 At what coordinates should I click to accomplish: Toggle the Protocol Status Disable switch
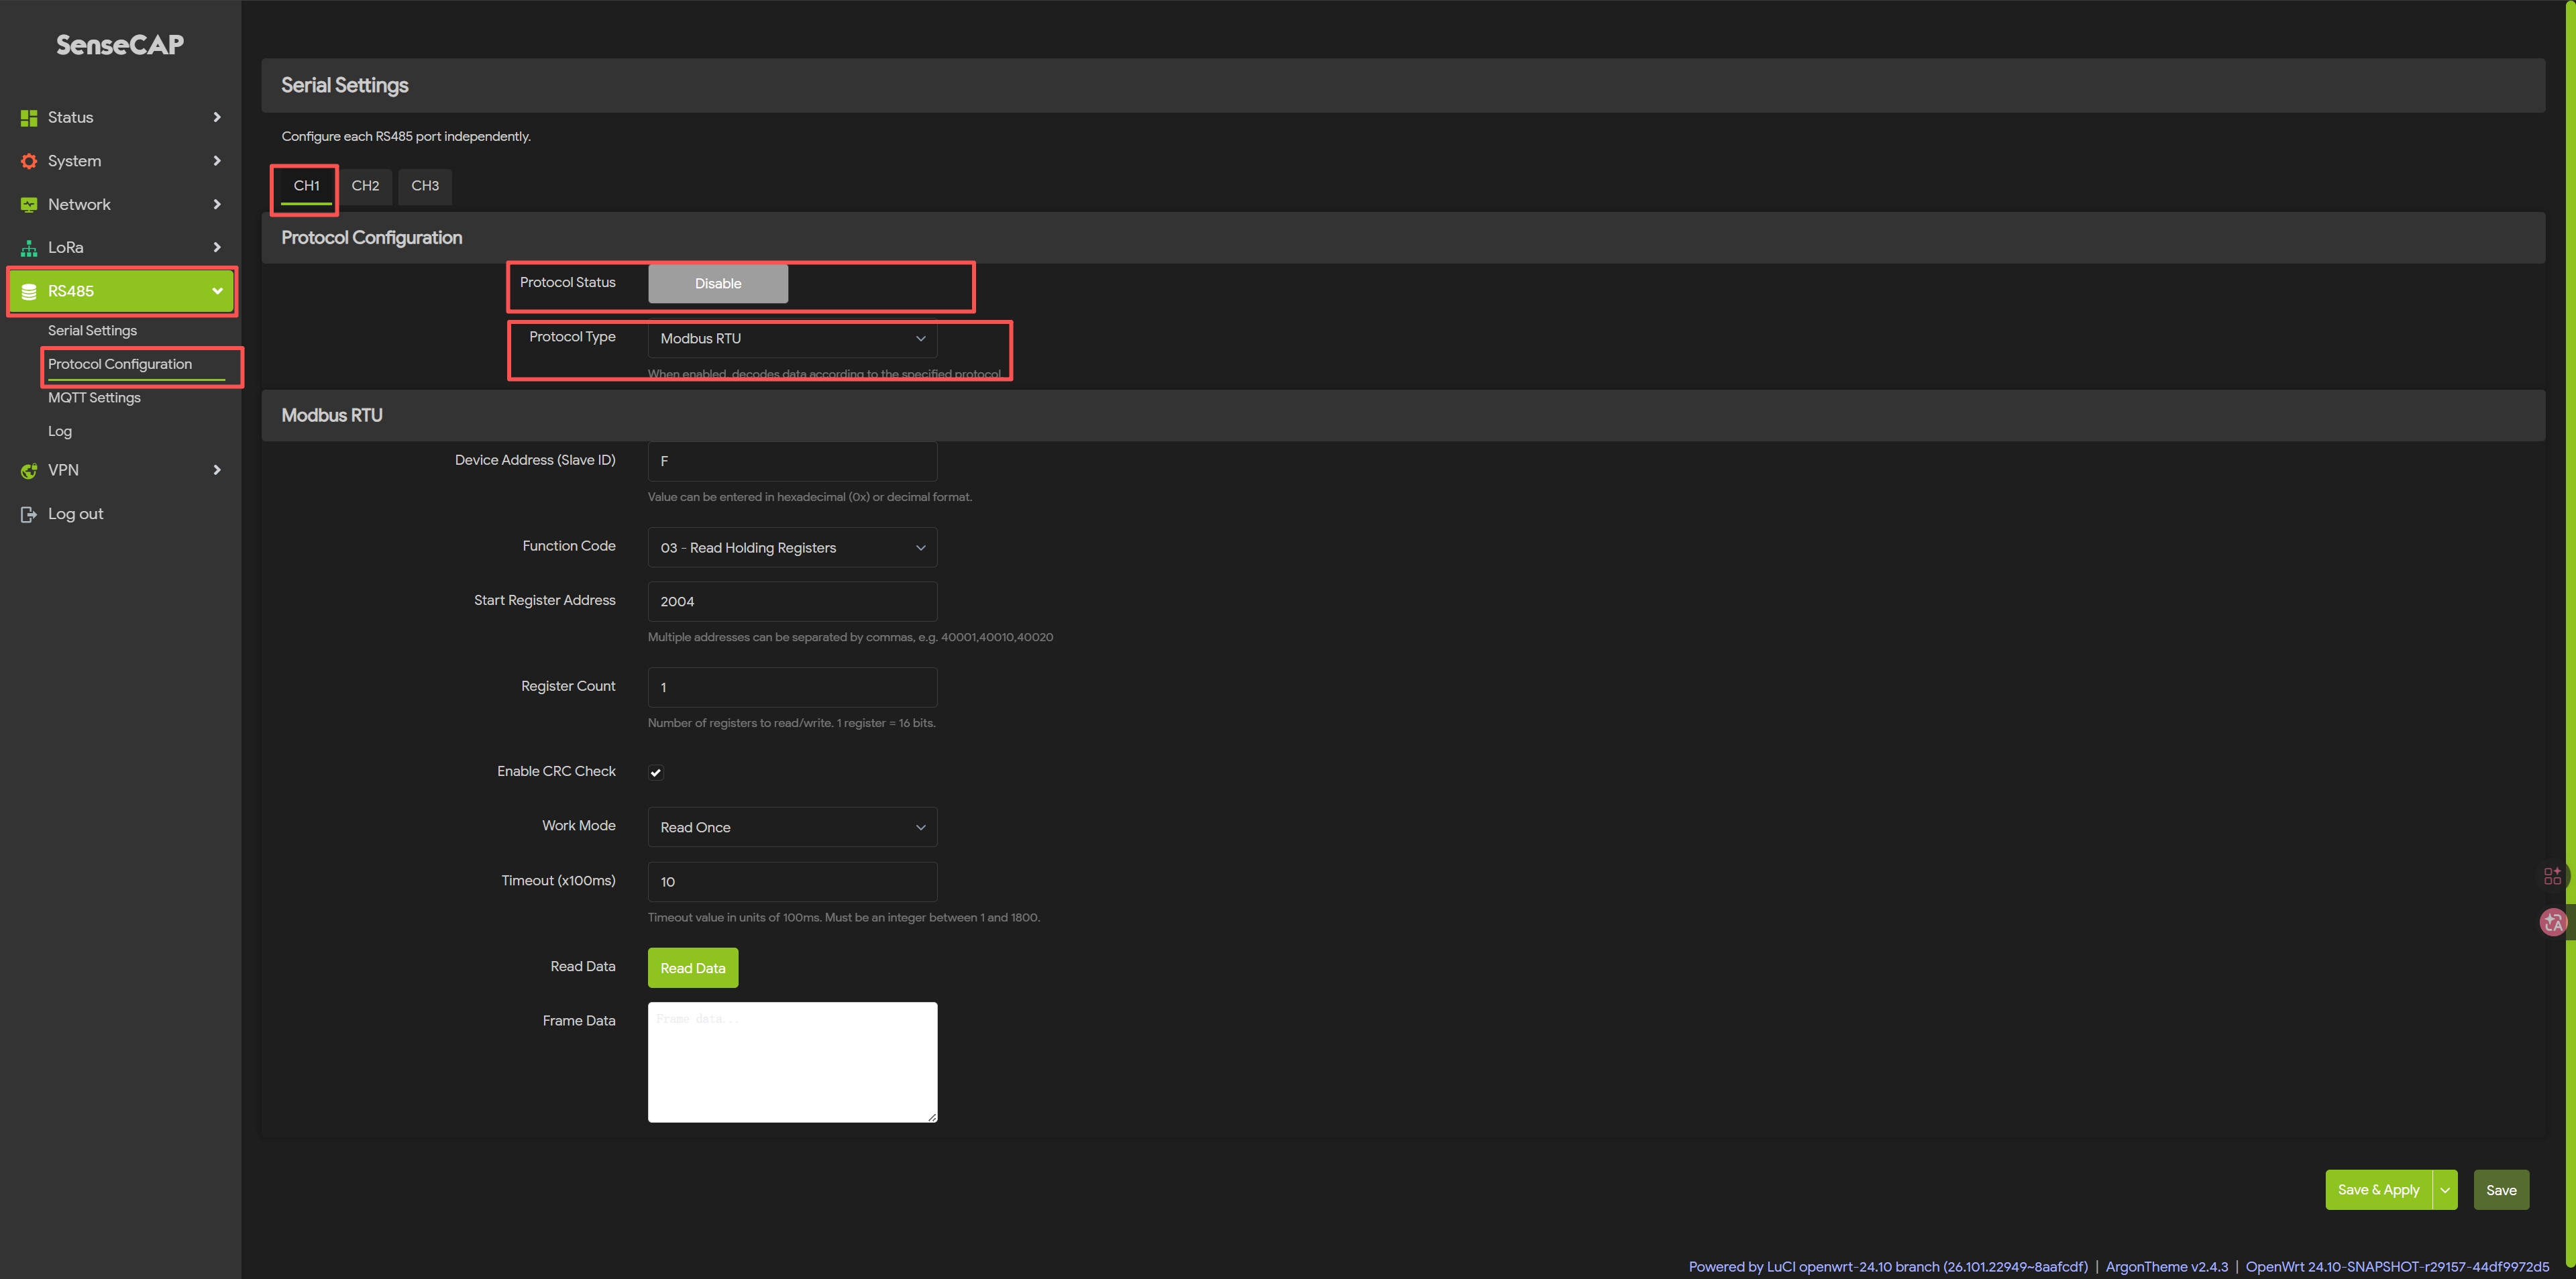pyautogui.click(x=718, y=284)
